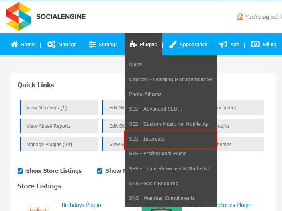
Task: Open View Members (1) quick link
Action: (59, 107)
